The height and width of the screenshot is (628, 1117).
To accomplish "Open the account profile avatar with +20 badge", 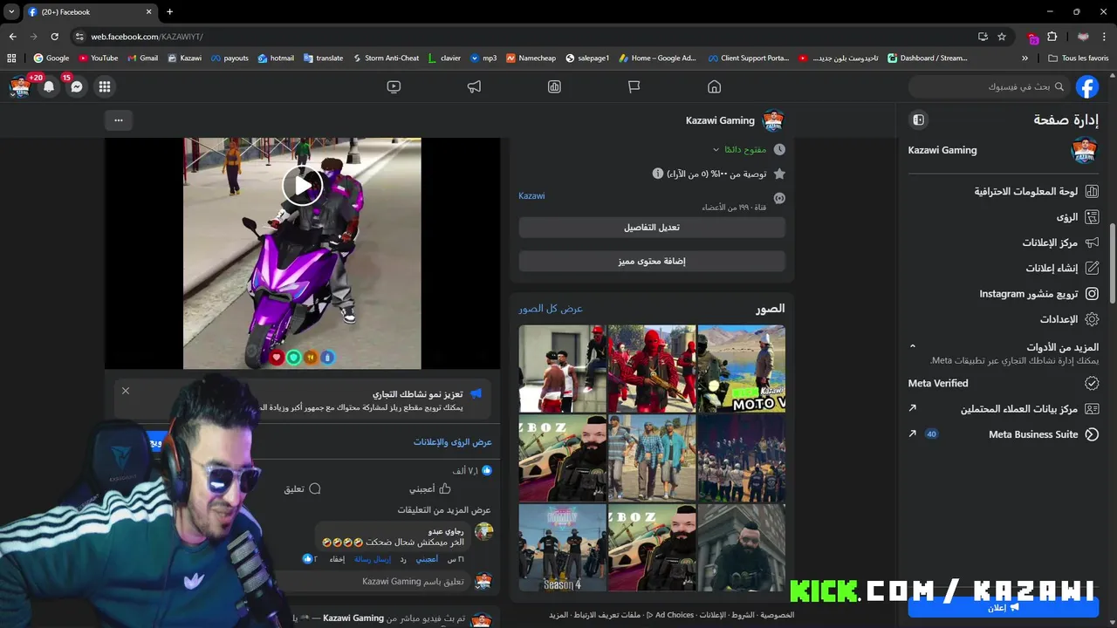I will point(19,86).
